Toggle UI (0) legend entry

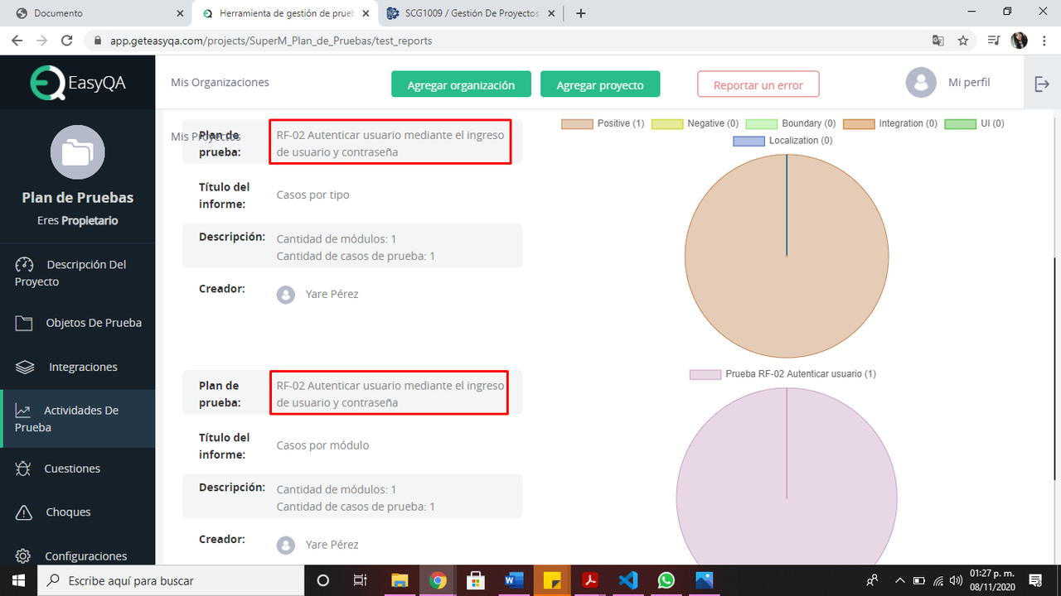coord(974,124)
